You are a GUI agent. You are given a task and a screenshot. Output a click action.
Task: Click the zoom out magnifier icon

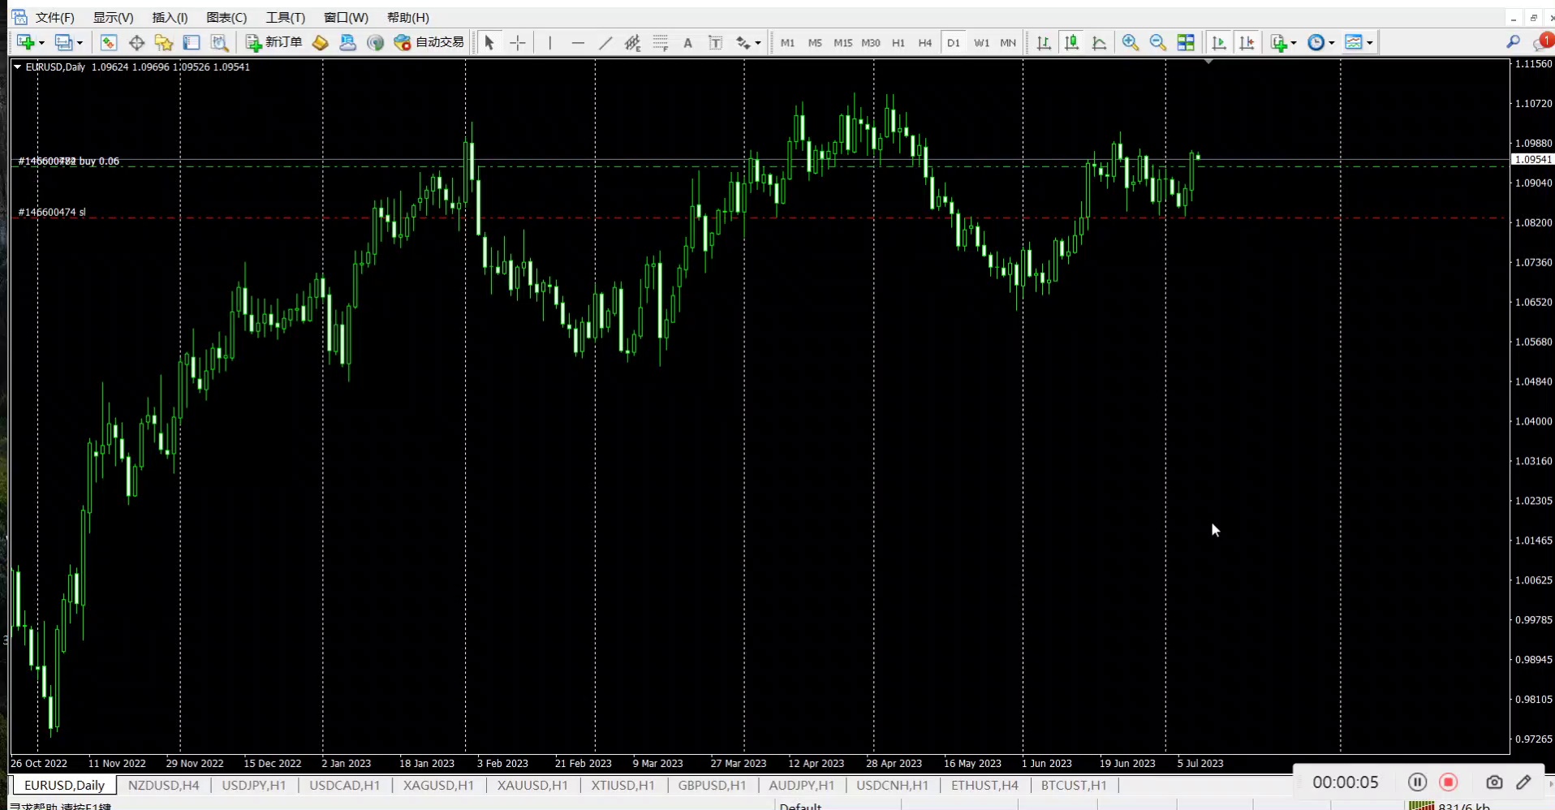point(1157,43)
